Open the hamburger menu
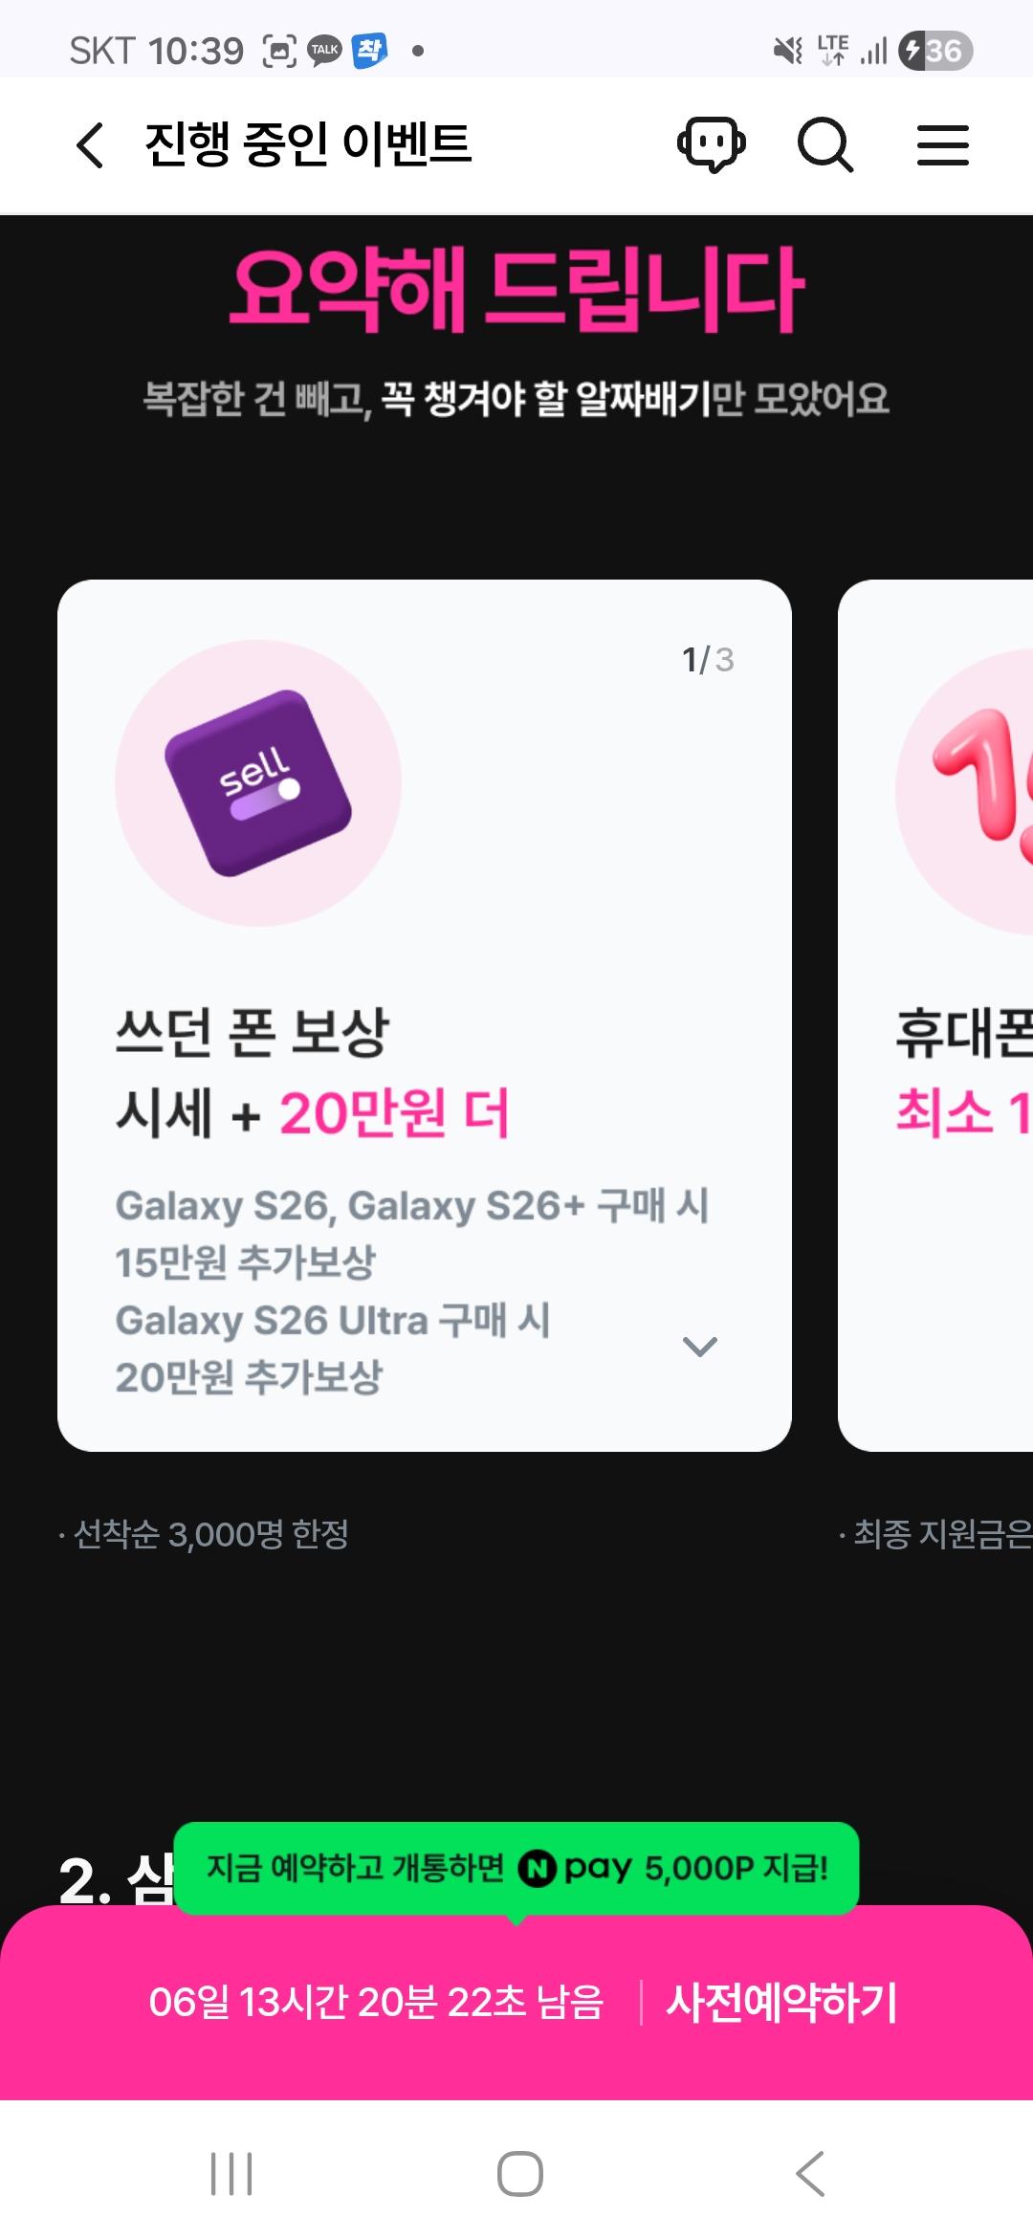 click(943, 145)
